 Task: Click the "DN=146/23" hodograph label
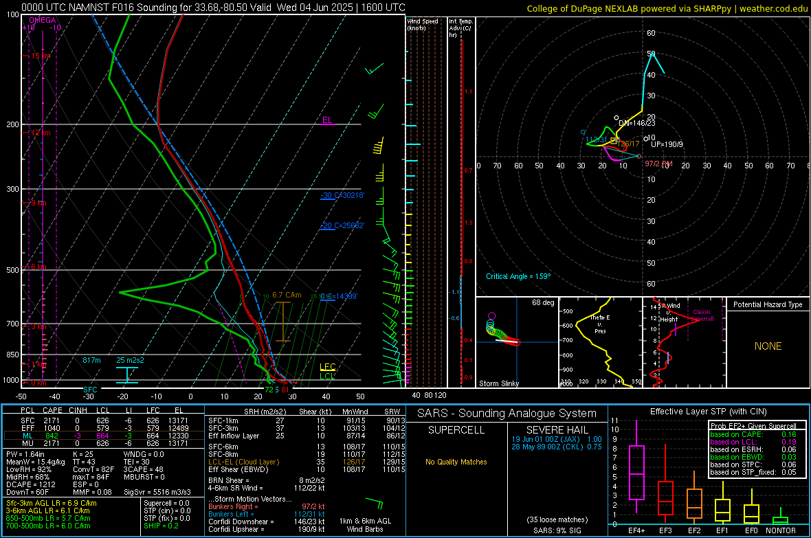tap(636, 123)
